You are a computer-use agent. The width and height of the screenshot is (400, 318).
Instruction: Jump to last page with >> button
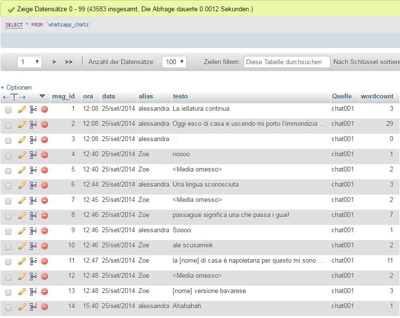point(68,62)
